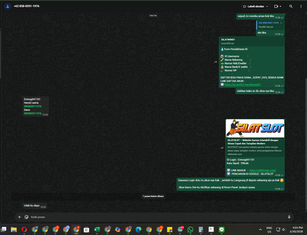Viewport: 307px width, 235px height.
Task: Click the 'Entong041101' username text
Action: click(32, 99)
